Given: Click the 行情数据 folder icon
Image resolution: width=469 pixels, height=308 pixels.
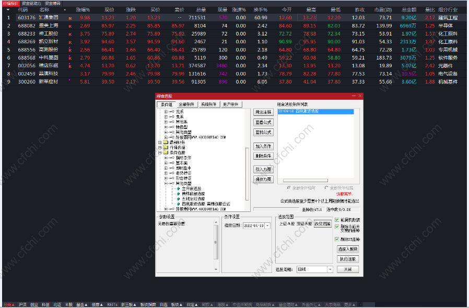Looking at the screenshot, I should click(166, 147).
